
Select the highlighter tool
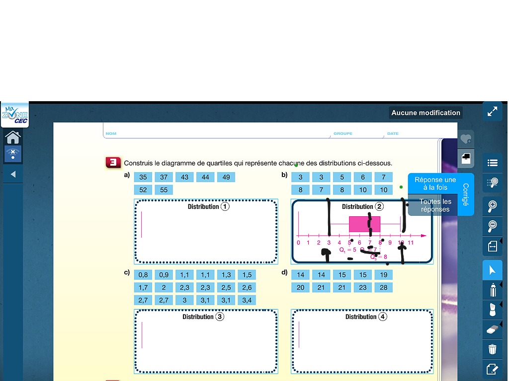pyautogui.click(x=492, y=310)
